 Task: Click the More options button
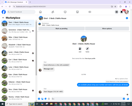pos(107,29)
